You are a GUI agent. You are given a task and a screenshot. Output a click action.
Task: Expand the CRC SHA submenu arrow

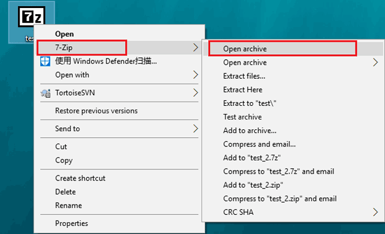[x=375, y=212]
